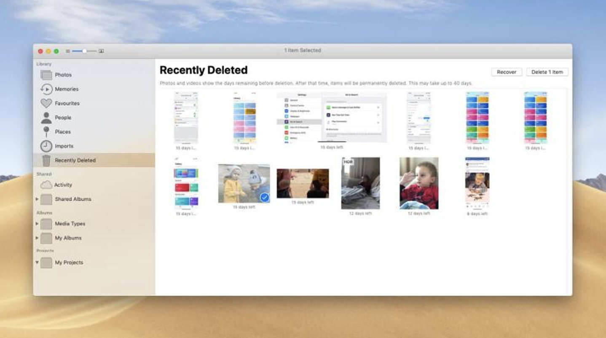Click the thumbnail zoom slider in title bar
The width and height of the screenshot is (606, 338).
(84, 51)
